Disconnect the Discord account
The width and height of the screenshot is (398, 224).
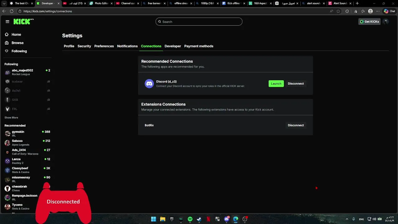296,83
